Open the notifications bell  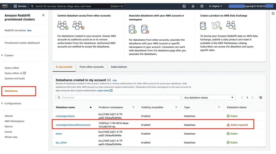pyautogui.click(x=193, y=6)
